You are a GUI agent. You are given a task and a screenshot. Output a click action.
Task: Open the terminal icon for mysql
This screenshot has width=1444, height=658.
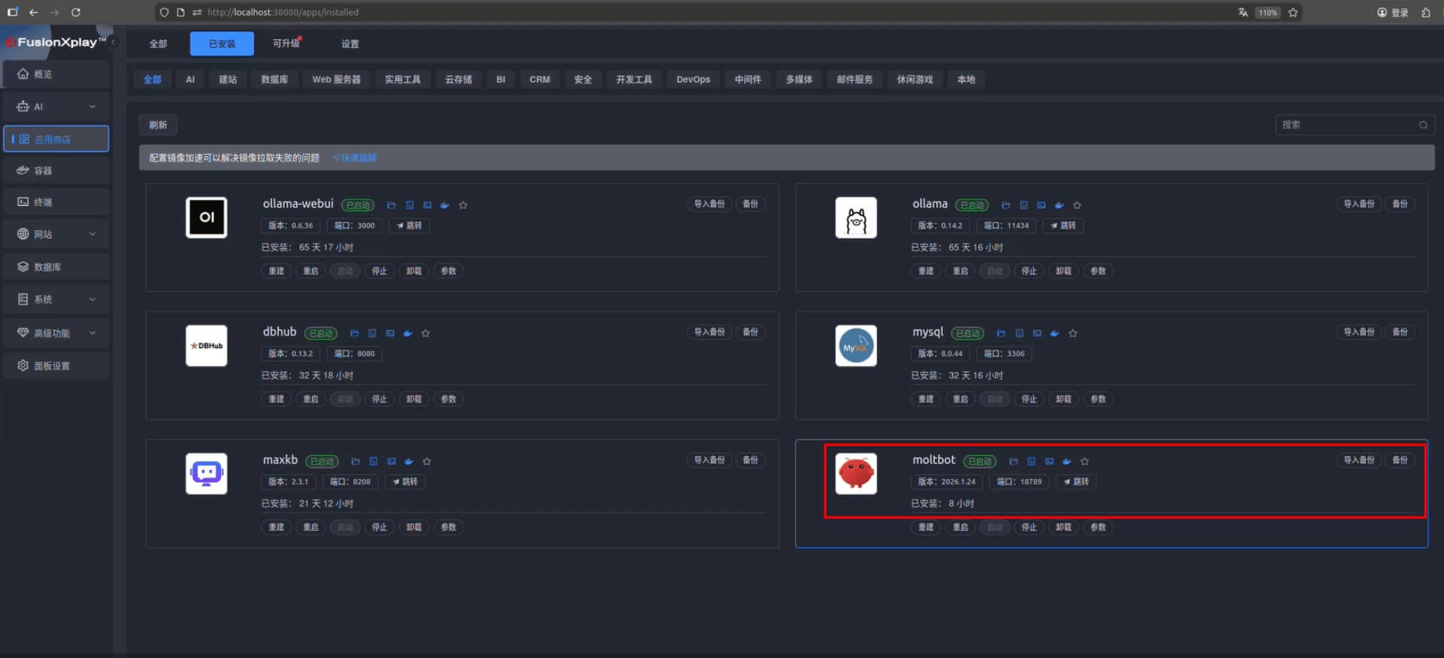[x=1037, y=334]
